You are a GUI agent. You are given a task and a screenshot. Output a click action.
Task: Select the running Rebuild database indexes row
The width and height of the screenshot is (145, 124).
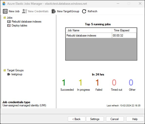coord(101,35)
